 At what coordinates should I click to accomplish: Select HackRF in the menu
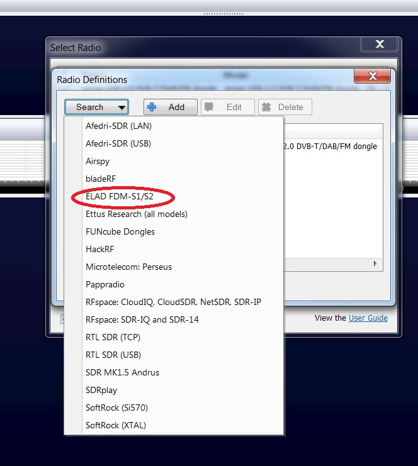174,249
